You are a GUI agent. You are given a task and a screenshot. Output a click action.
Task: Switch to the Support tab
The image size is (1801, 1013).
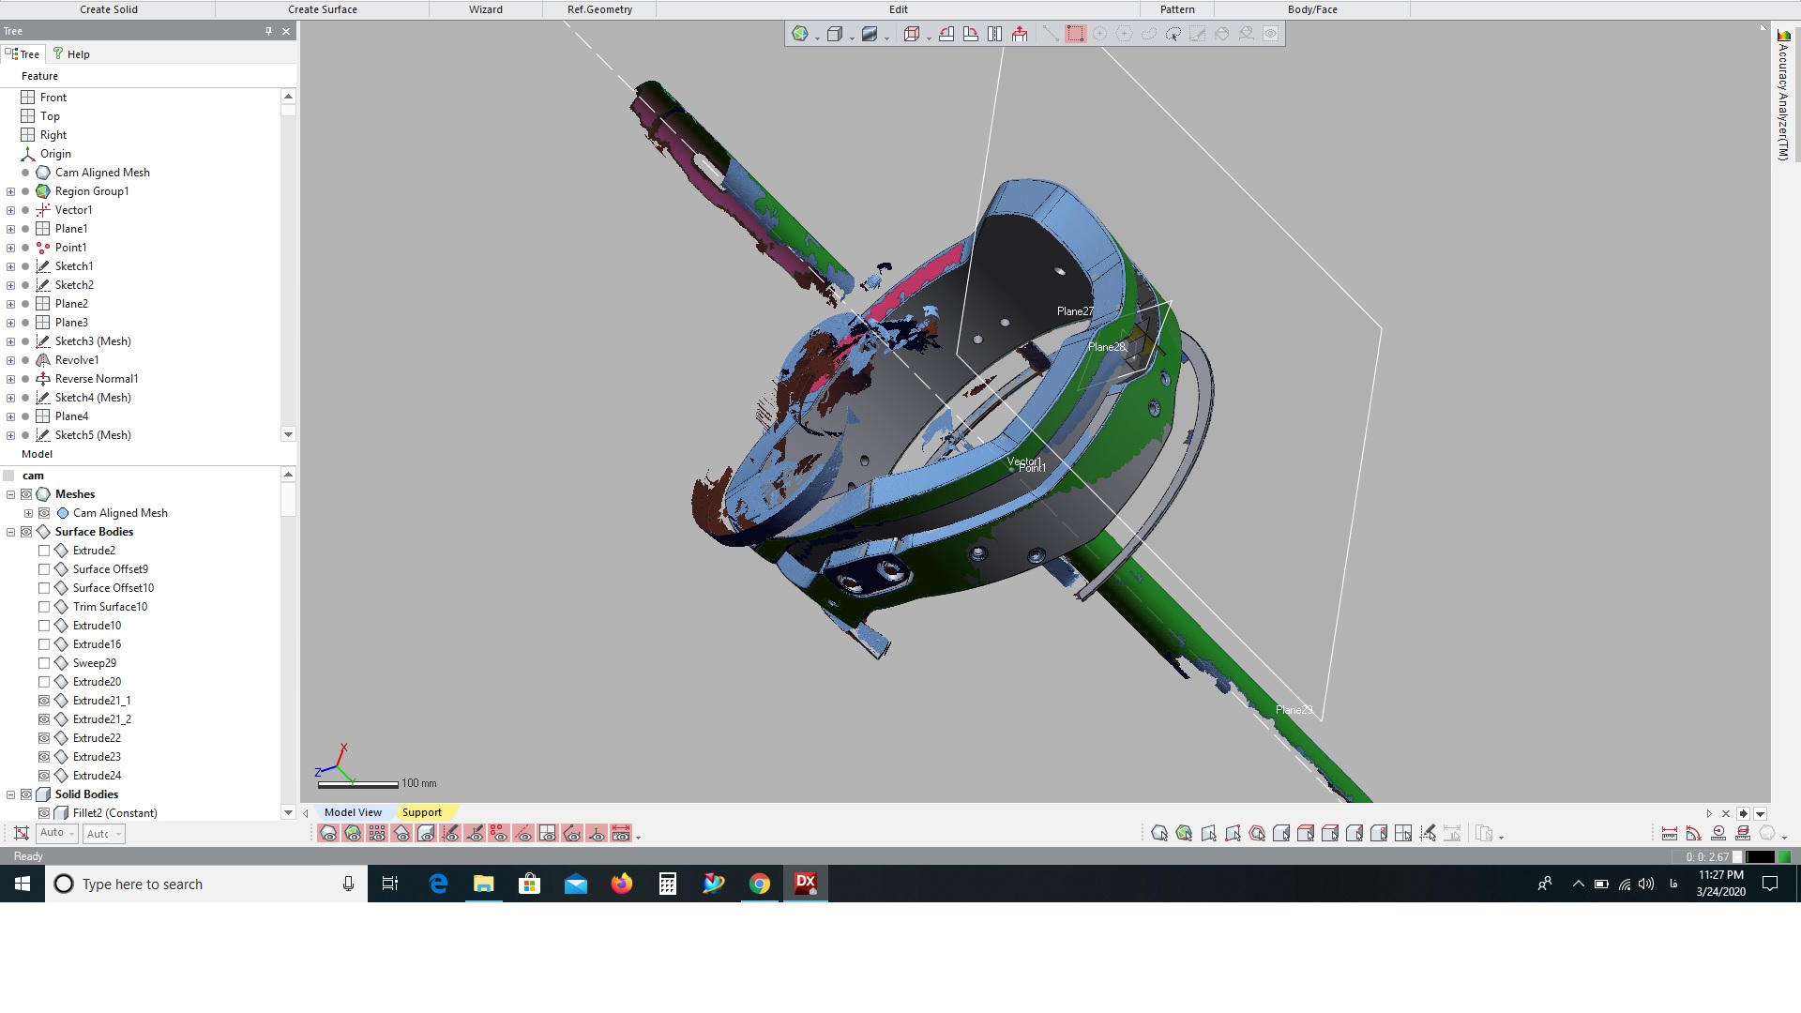point(422,812)
